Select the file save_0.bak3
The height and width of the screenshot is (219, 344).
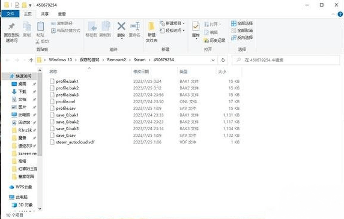[67, 129]
